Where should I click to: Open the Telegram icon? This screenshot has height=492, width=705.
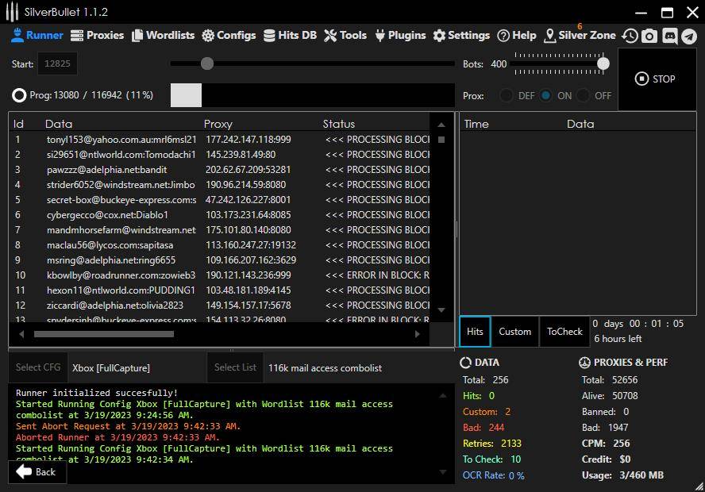click(689, 35)
